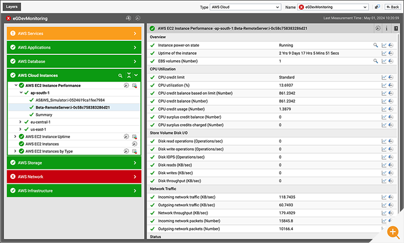Click magnifier icon for EBS volumes row

375,61
